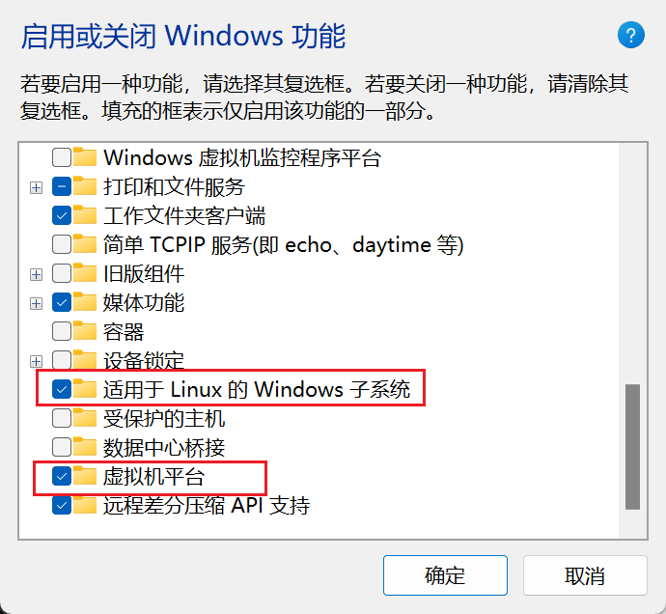Click the blue help question mark icon
The width and height of the screenshot is (666, 614).
coord(630,35)
